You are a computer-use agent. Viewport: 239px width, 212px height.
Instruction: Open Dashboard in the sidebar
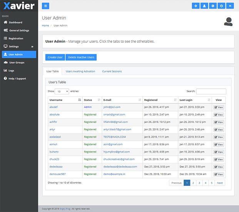[19, 22]
